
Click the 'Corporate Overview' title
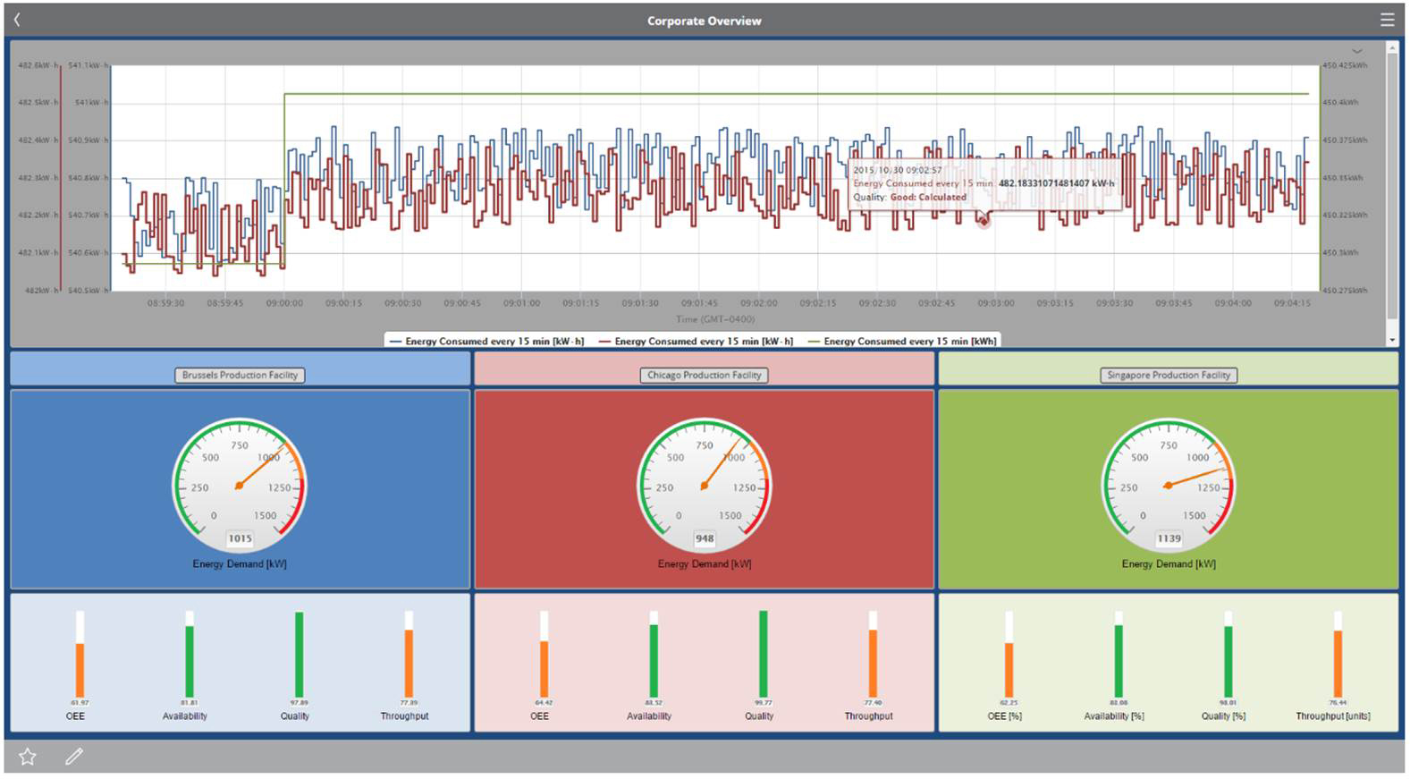[x=705, y=21]
